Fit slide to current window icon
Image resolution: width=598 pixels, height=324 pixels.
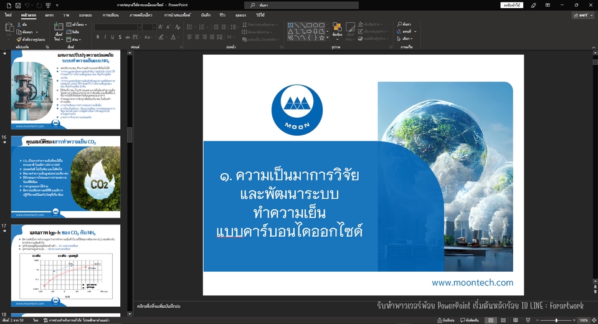(594, 320)
